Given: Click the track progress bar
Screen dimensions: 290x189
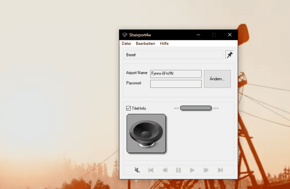Looking at the screenshot, I should click(x=196, y=108).
